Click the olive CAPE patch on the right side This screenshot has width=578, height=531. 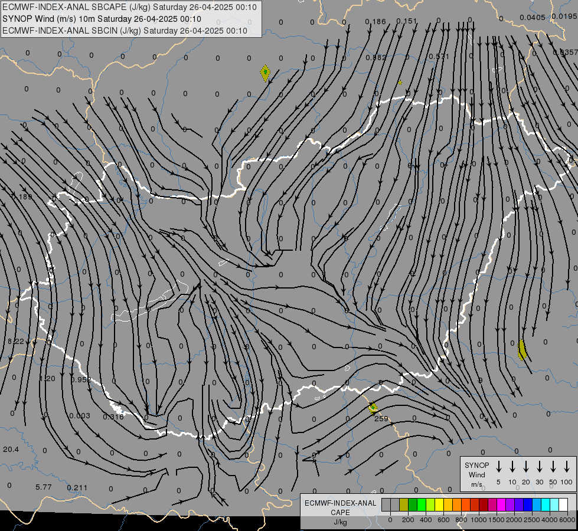[x=522, y=350]
